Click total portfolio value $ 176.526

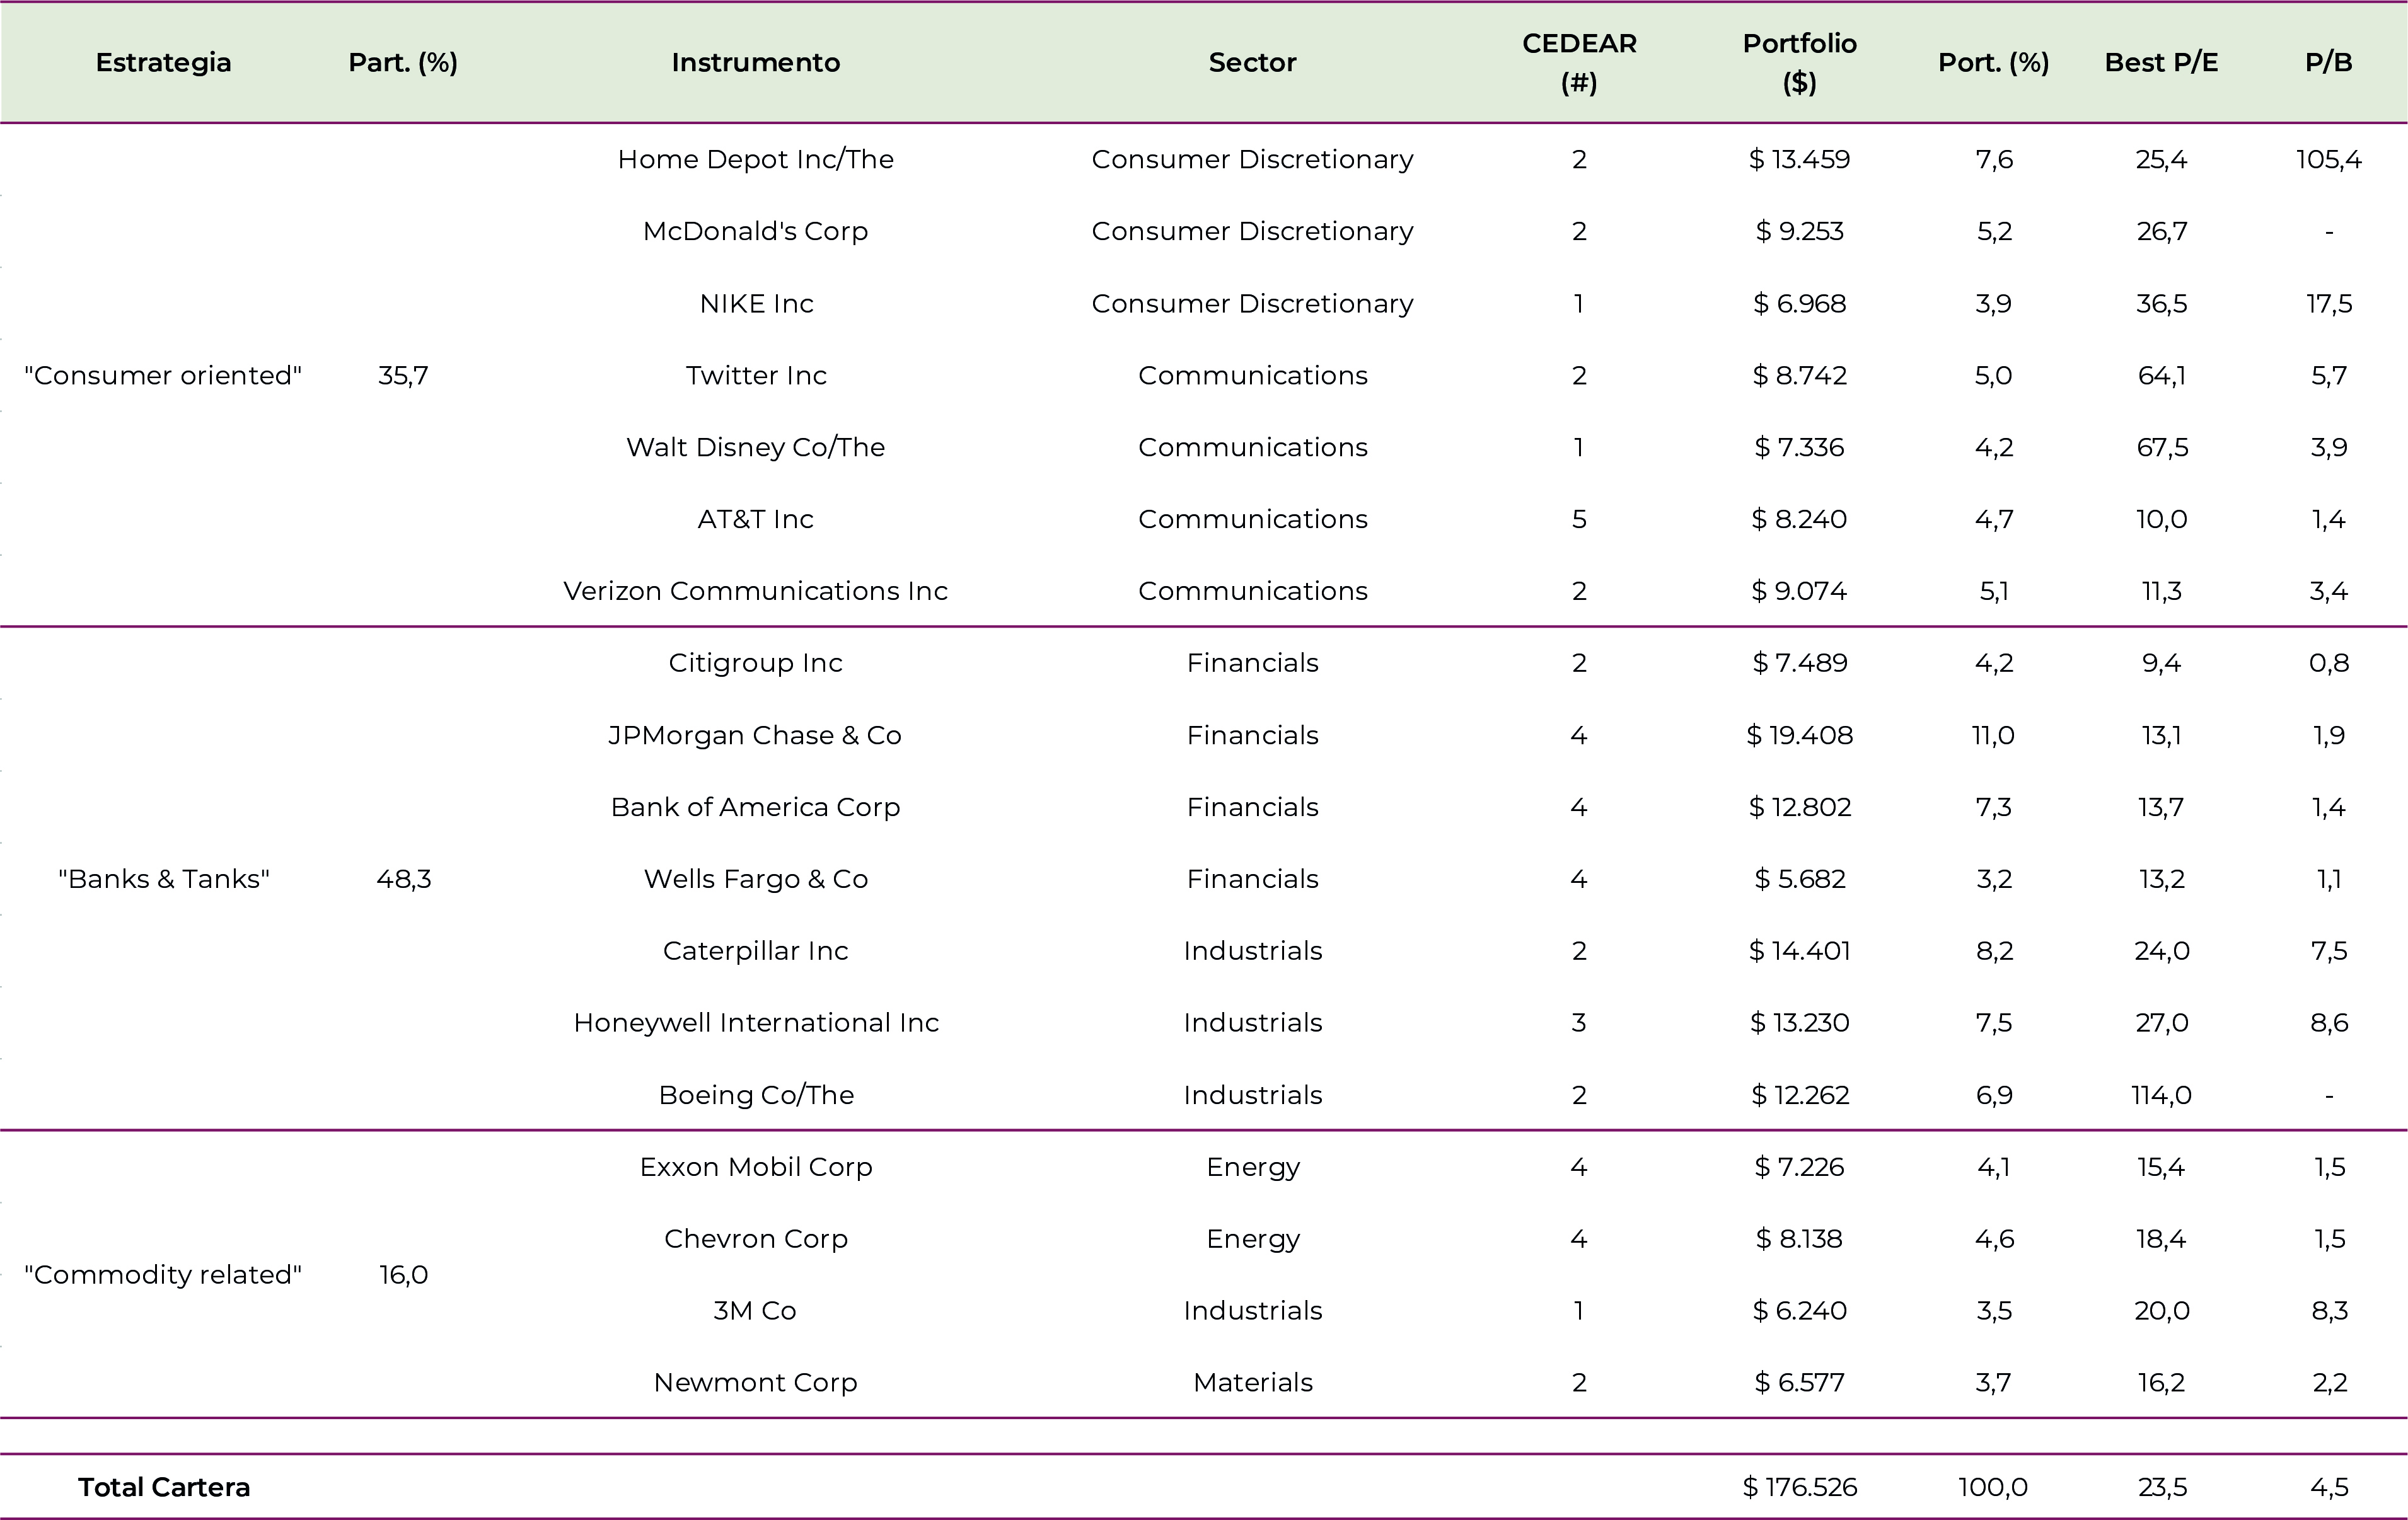(x=1799, y=1487)
